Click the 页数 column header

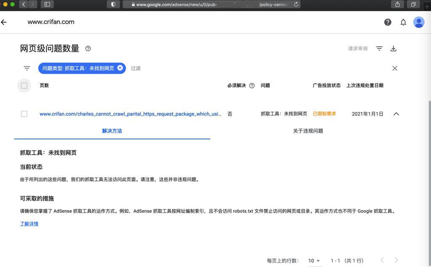point(44,85)
